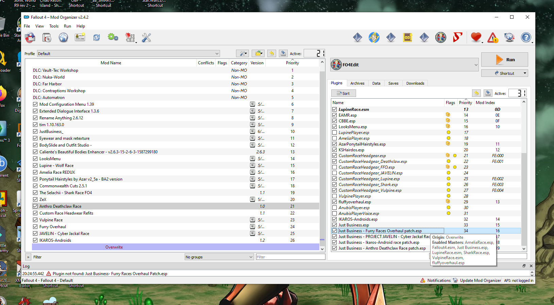554x305 pixels.
Task: Click the yellow box toolbar shortcut icon
Action: pyautogui.click(x=407, y=37)
